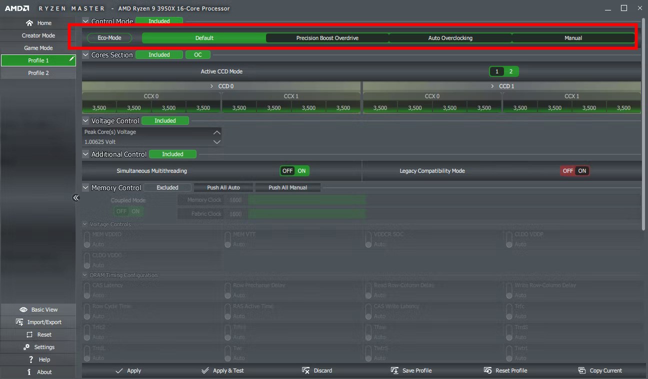Collapse the DRAM Timing Configuration subsection
Screen dimensions: 648x379
(x=84, y=275)
